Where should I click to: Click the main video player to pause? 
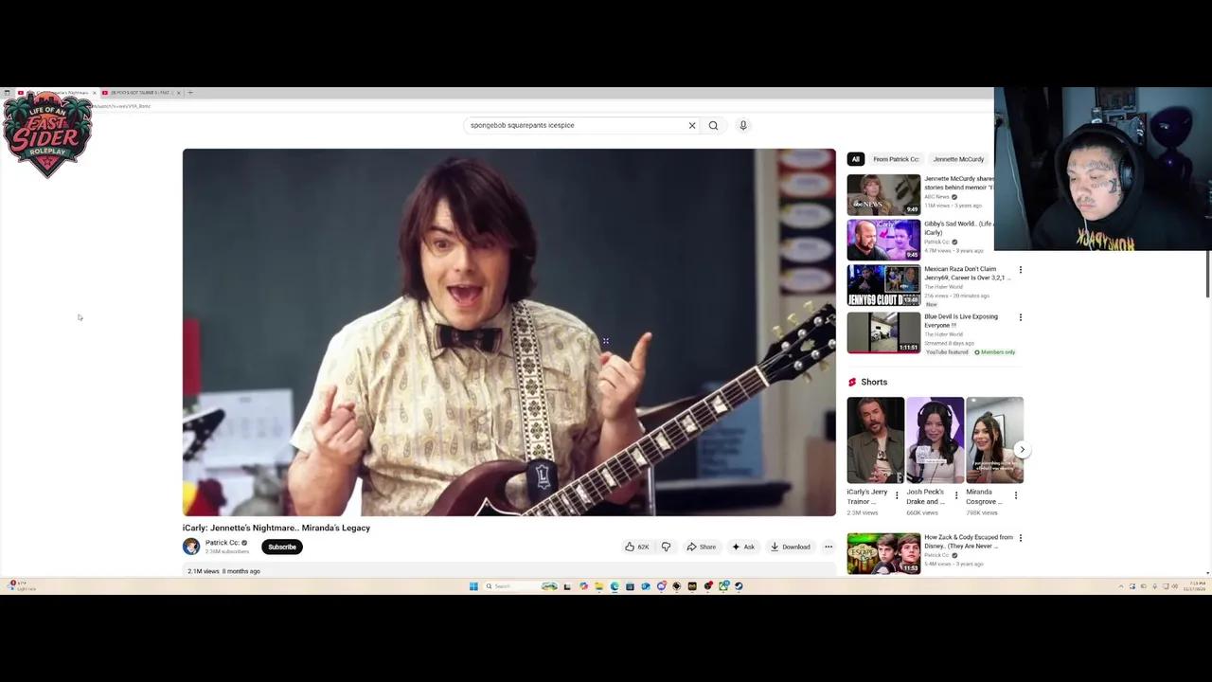coord(509,332)
